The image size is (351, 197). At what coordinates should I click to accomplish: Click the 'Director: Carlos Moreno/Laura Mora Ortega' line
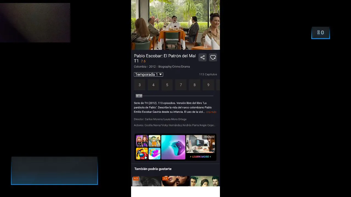[160, 119]
